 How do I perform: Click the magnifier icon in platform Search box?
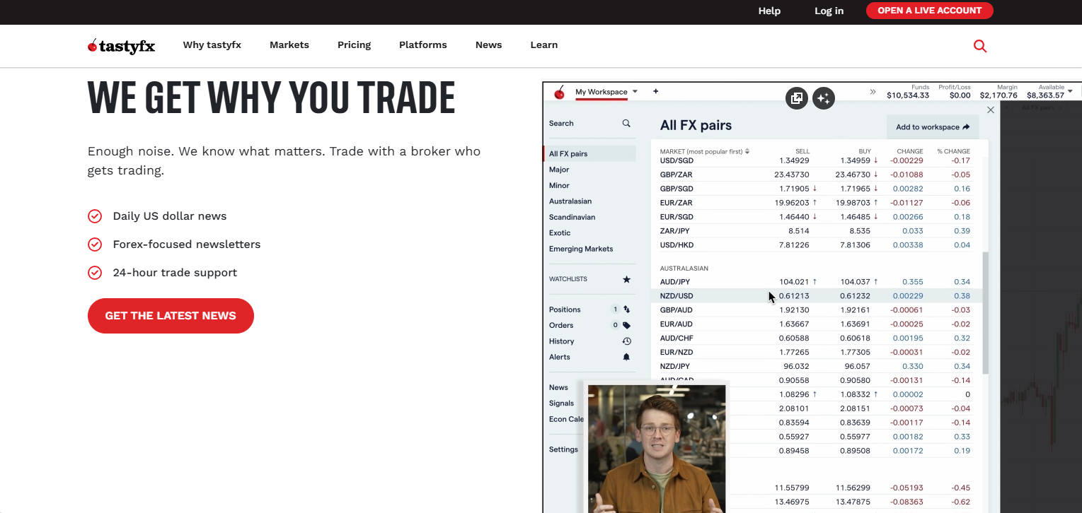pyautogui.click(x=626, y=123)
